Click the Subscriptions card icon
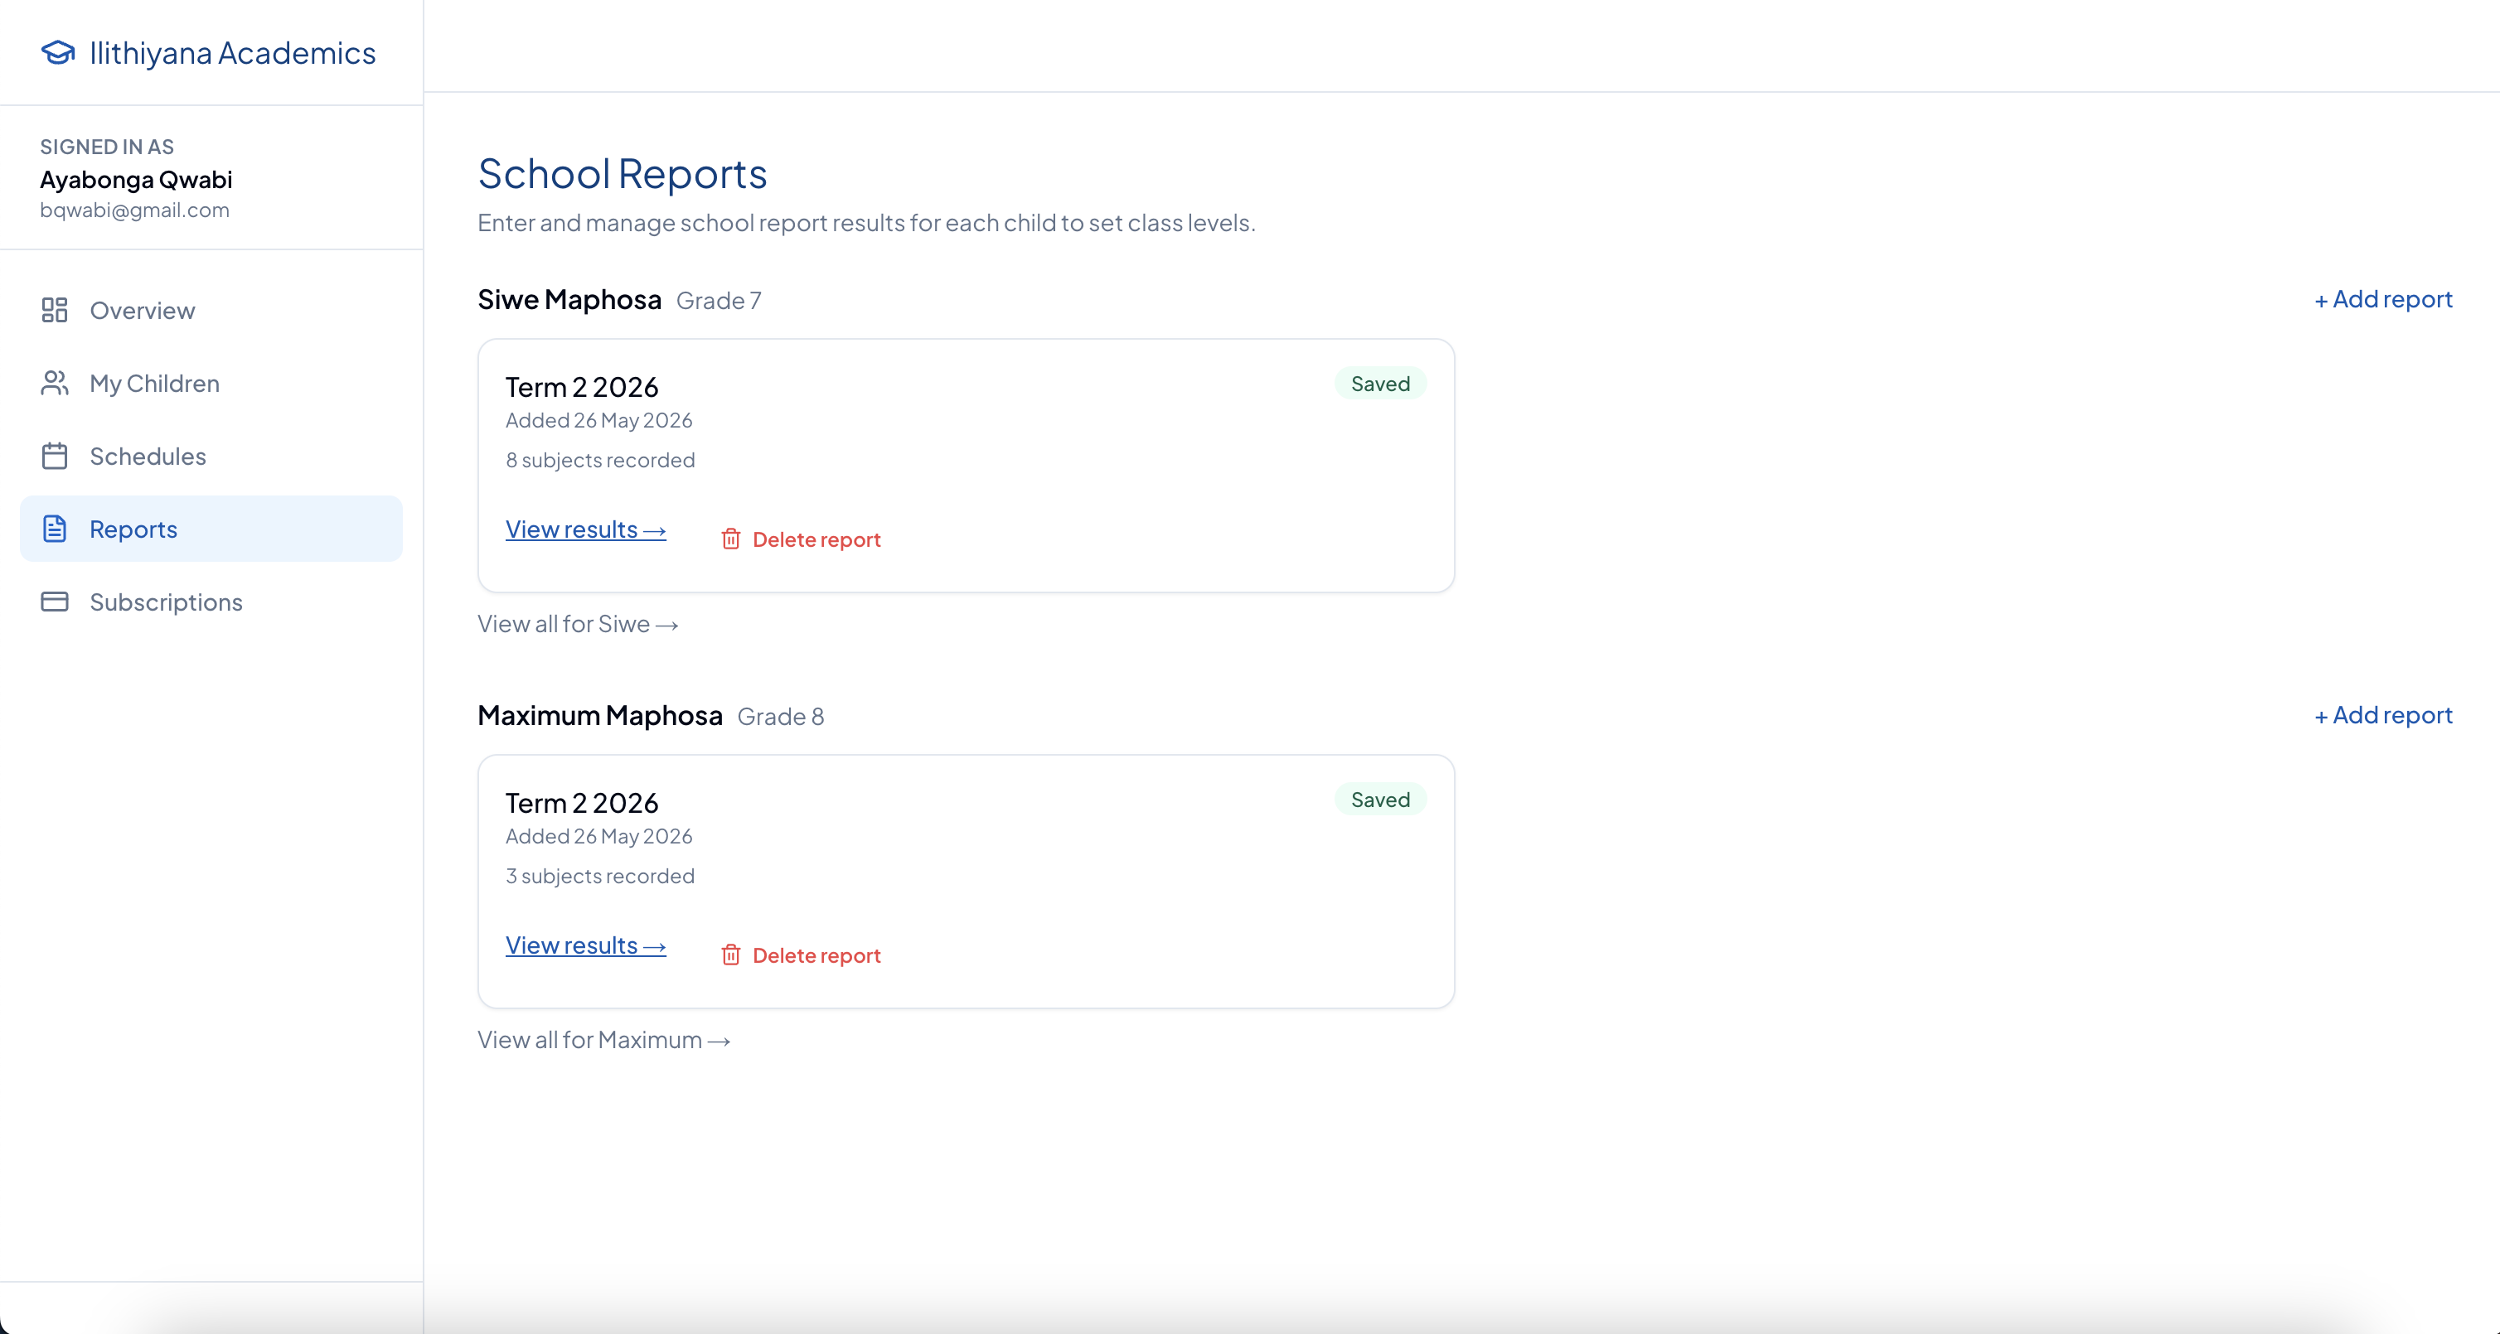Viewport: 2500px width, 1334px height. coord(55,602)
